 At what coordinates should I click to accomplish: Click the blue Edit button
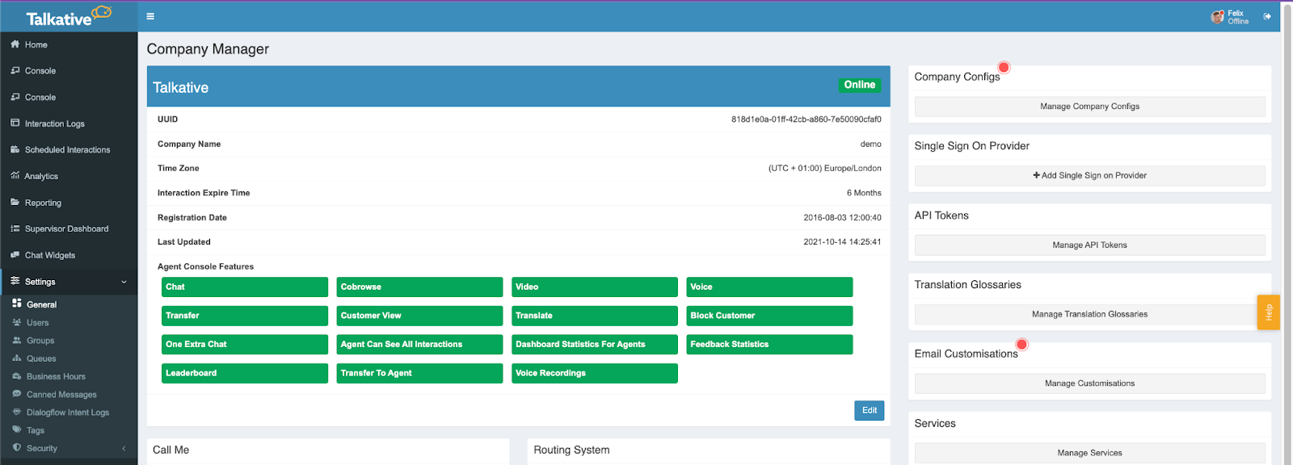coord(869,410)
